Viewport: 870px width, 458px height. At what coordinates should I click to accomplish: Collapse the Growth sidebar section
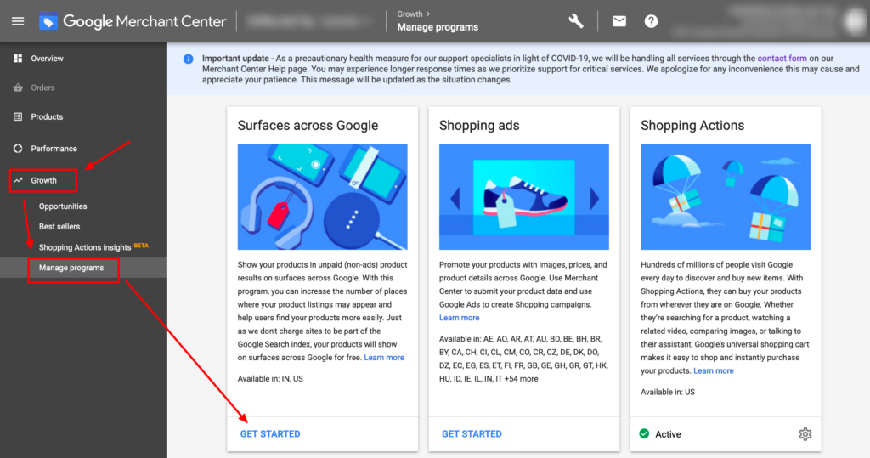[x=43, y=180]
